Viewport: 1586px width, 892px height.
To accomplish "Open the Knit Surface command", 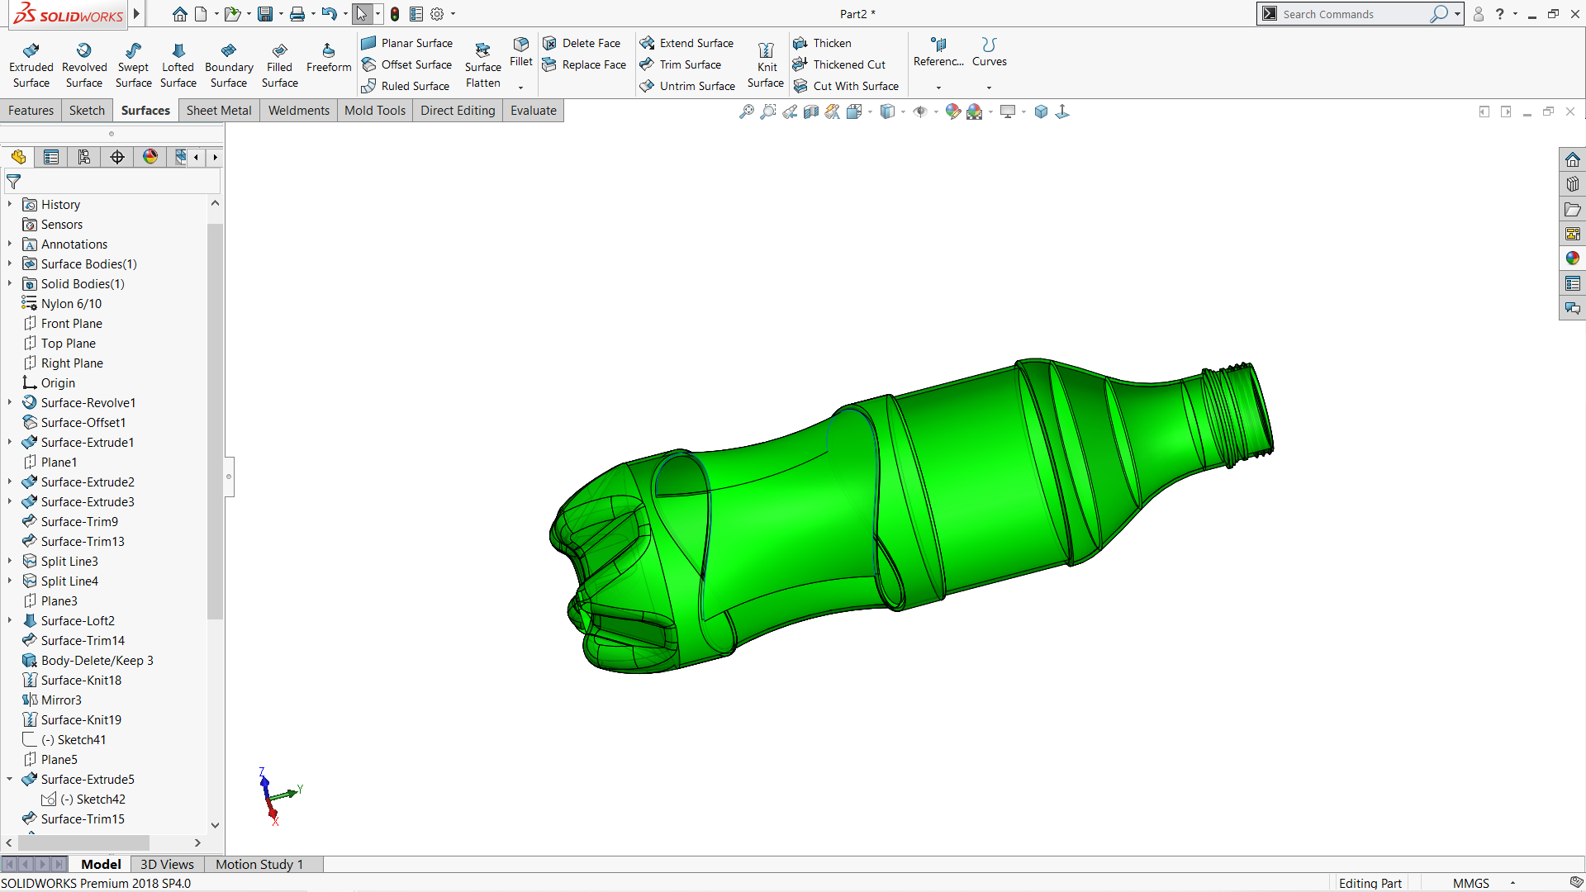I will pyautogui.click(x=766, y=64).
